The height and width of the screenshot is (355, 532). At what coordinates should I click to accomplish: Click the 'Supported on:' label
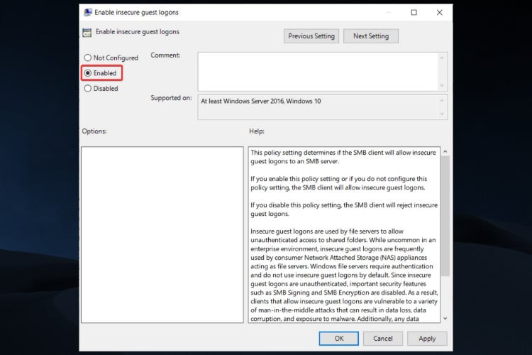click(x=171, y=98)
